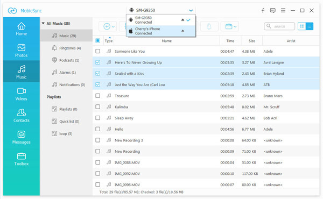Image resolution: width=323 pixels, height=199 pixels.
Task: Open the feedback chat icon
Action: coord(273,11)
